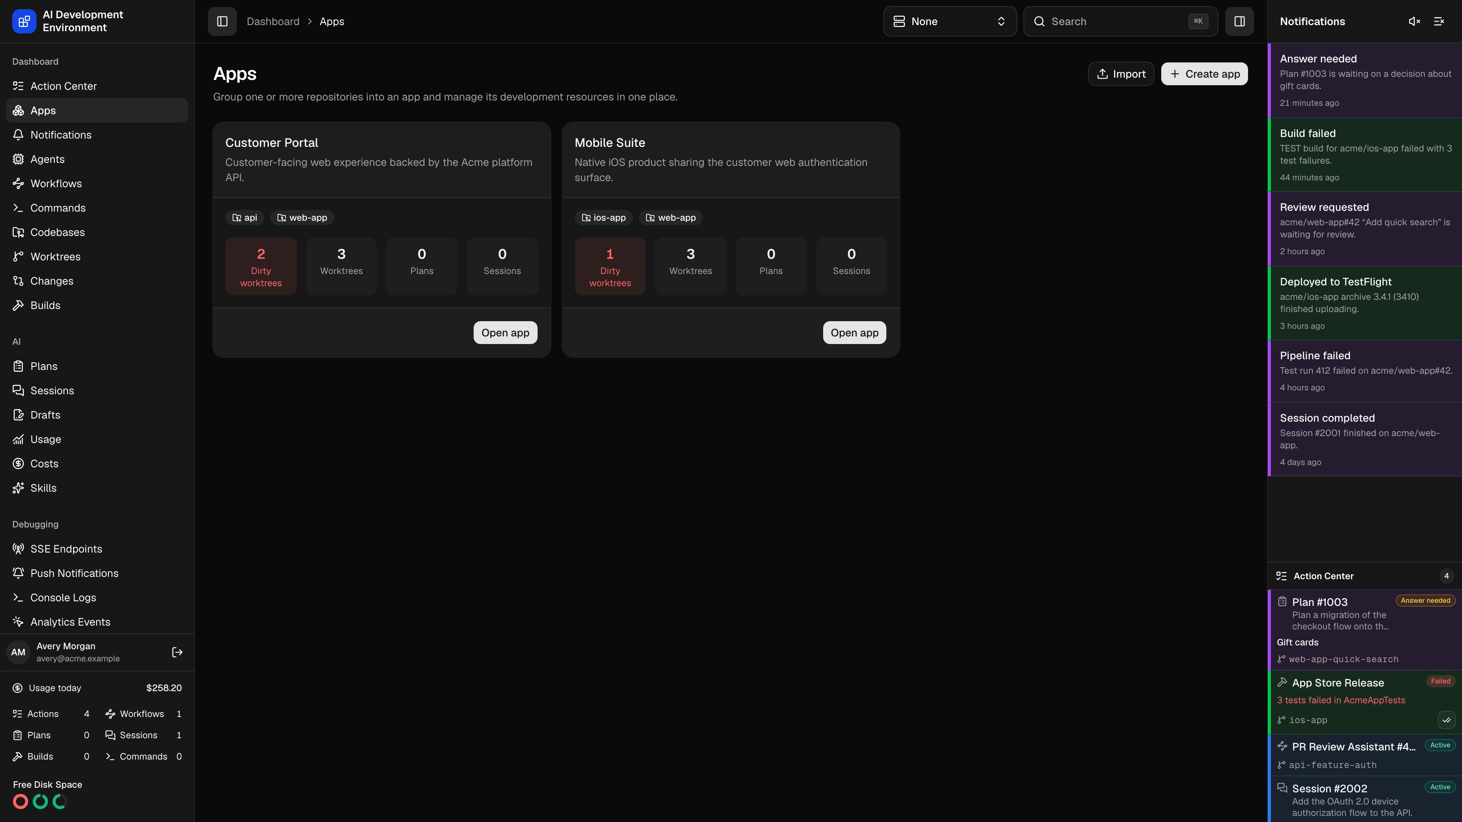Click the Codebases icon in sidebar
The width and height of the screenshot is (1462, 822).
(x=18, y=233)
